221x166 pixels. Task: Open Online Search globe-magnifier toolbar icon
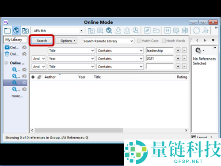pyautogui.click(x=109, y=30)
